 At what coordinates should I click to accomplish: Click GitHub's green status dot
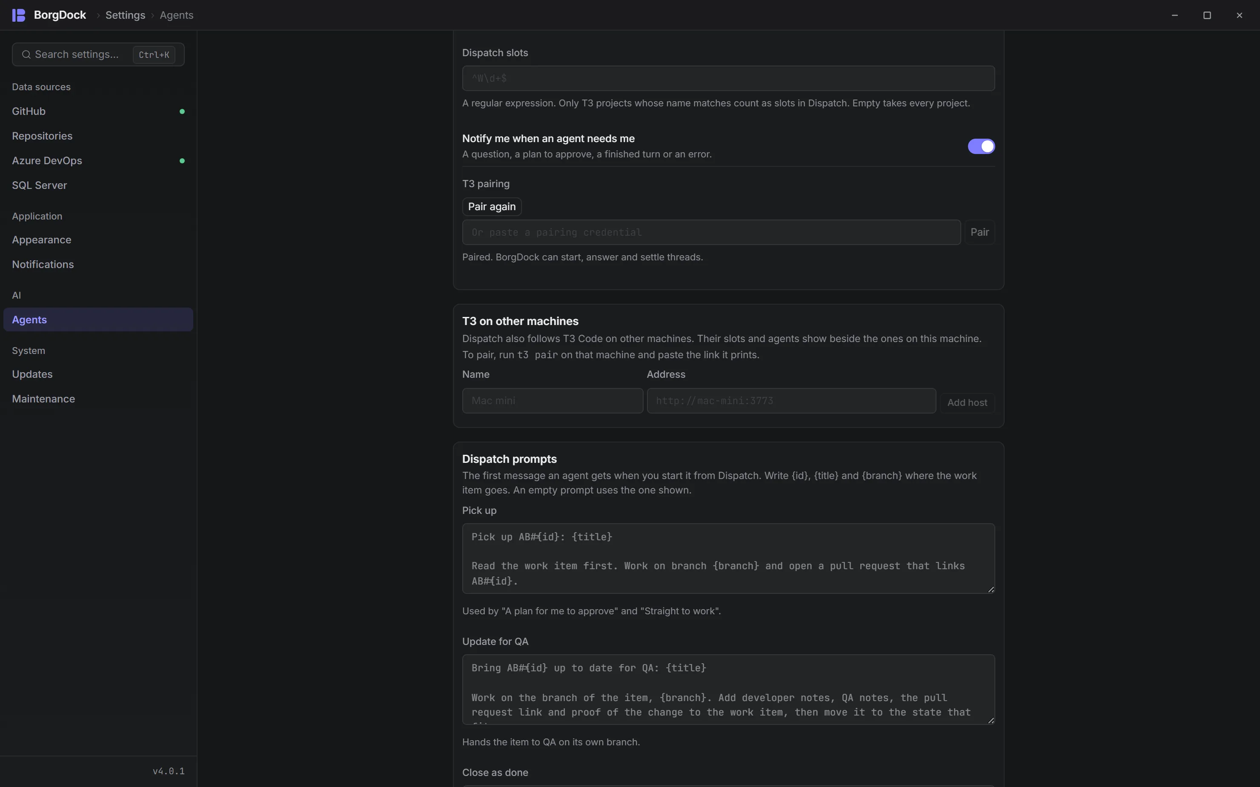pyautogui.click(x=182, y=111)
